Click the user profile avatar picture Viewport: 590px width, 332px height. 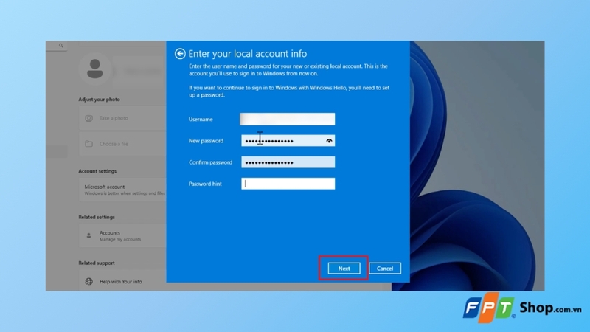tap(95, 69)
